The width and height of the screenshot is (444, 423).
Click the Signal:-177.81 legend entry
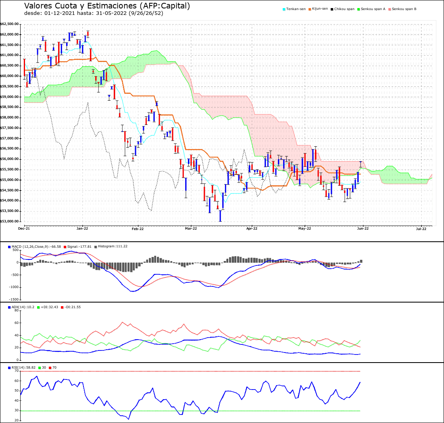[x=79, y=247]
